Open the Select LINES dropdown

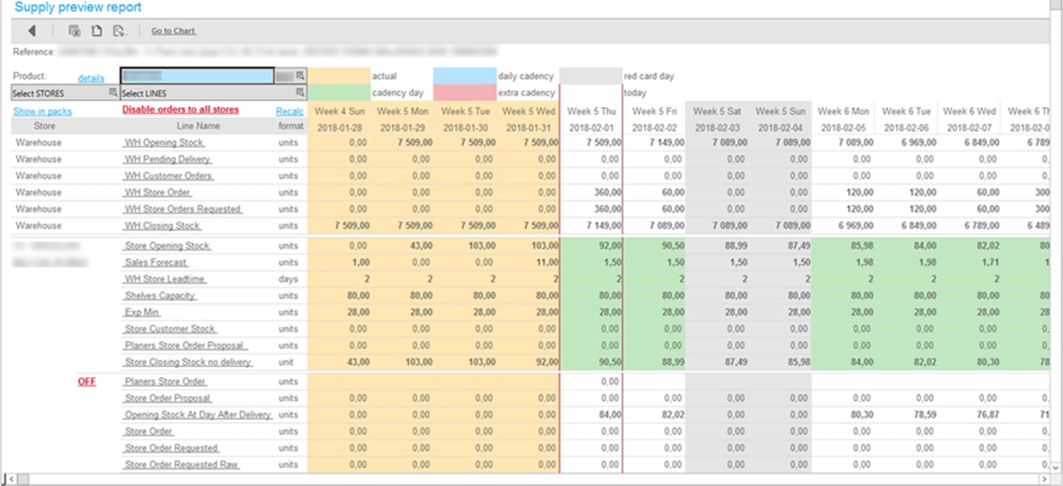point(208,93)
